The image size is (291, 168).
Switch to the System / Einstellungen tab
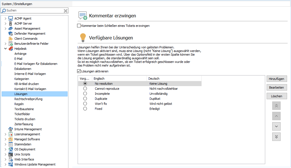click(17, 4)
